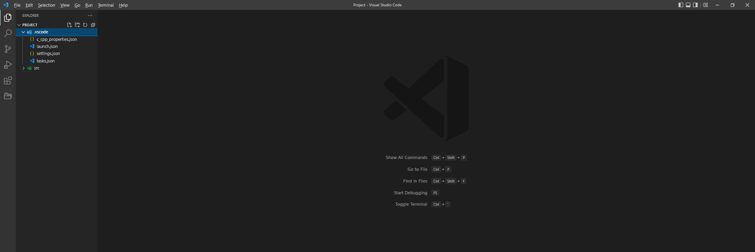Expand the src folder
The width and height of the screenshot is (755, 252).
pos(57,68)
